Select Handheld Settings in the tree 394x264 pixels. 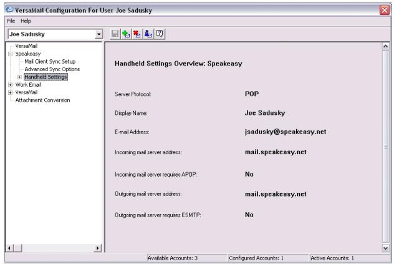point(46,77)
